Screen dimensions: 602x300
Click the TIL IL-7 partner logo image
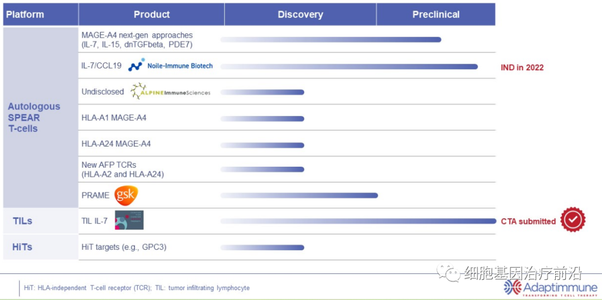[x=129, y=220]
